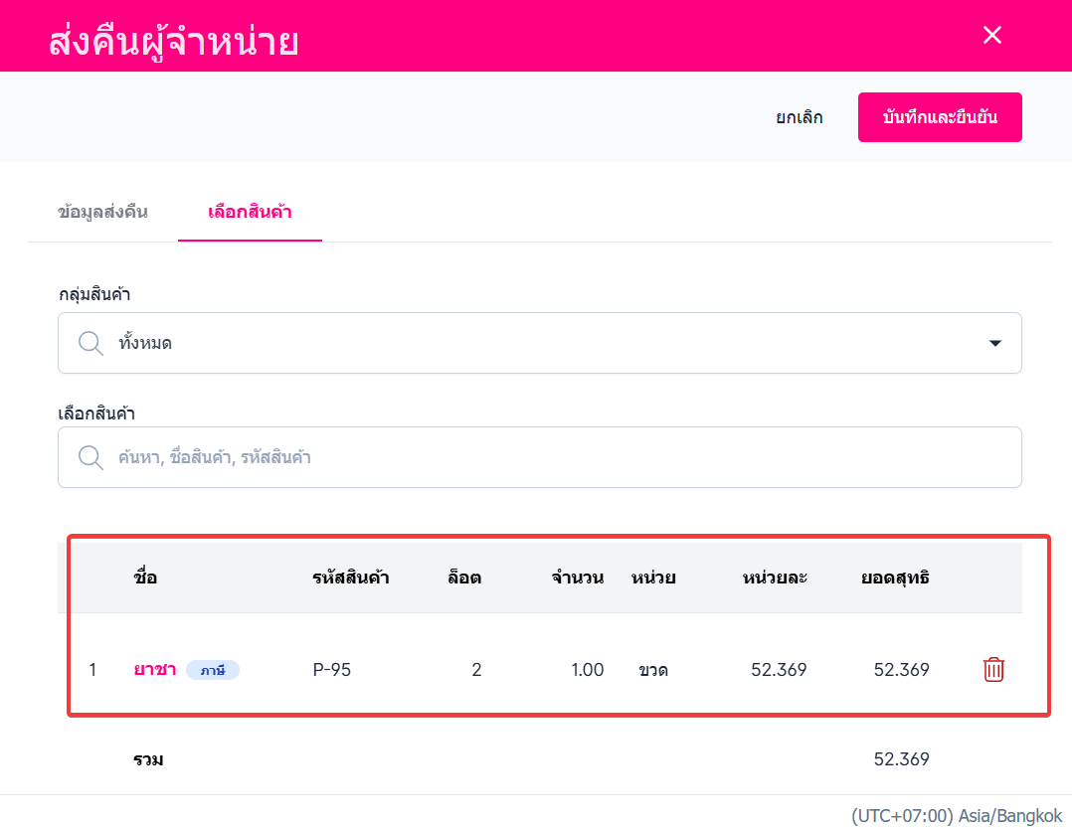Delete the ยาชา product row with trash icon
The image size is (1072, 827).
pos(993,670)
